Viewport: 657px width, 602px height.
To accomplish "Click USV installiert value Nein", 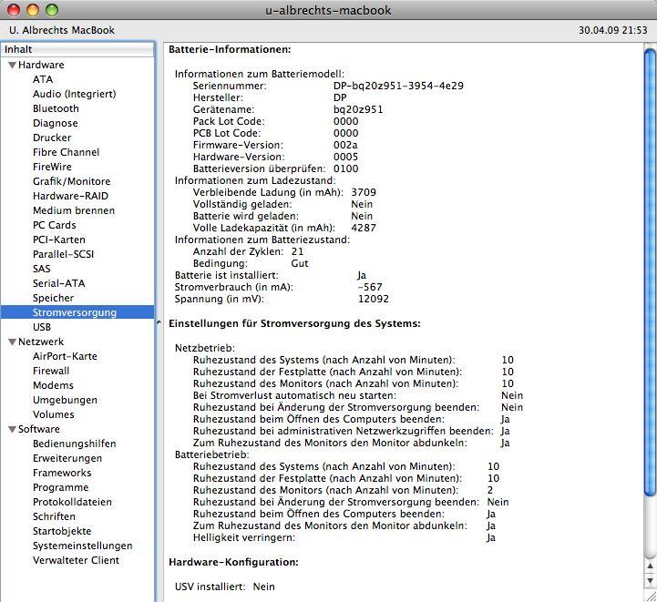I will point(264,587).
